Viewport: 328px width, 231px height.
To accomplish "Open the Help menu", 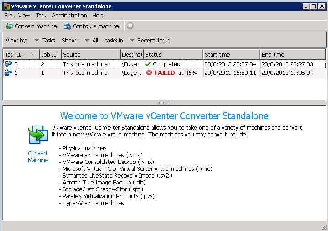I will [x=98, y=16].
